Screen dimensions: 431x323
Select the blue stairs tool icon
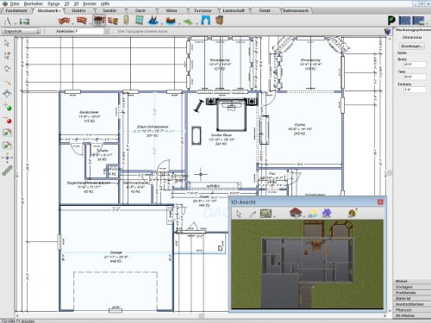click(x=153, y=21)
